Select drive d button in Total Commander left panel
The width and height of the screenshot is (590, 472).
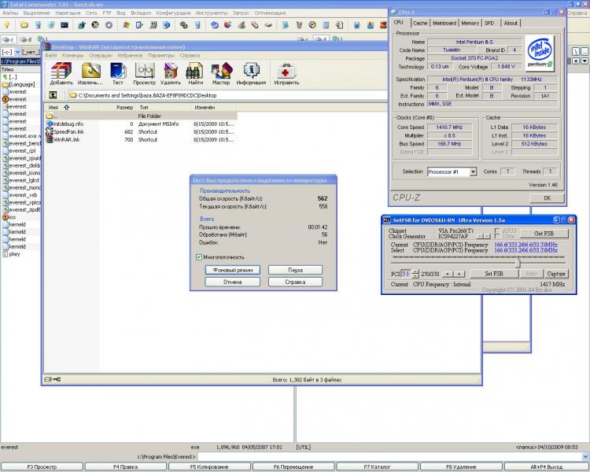26,39
